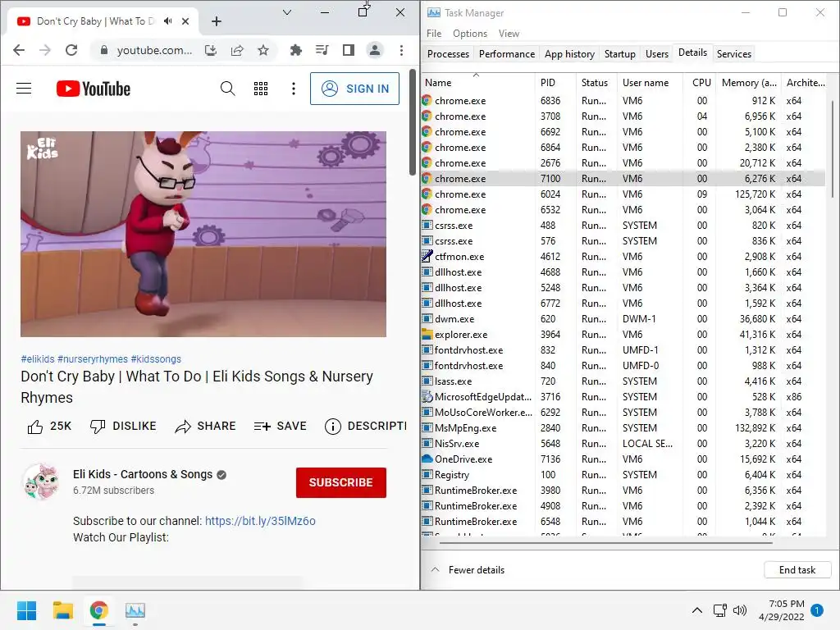Go to YouTube home logo
This screenshot has height=630, width=840.
click(x=94, y=89)
